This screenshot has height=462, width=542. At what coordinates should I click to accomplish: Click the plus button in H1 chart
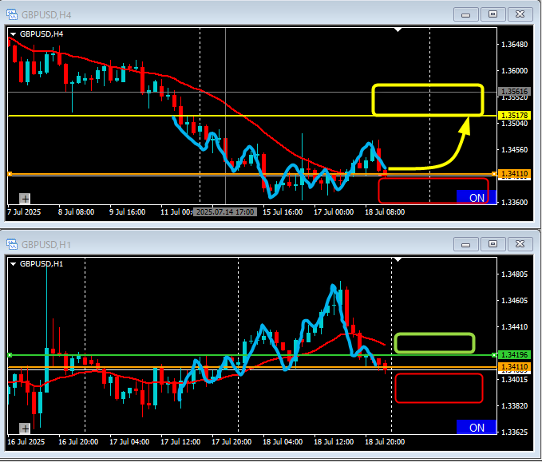coord(25,428)
